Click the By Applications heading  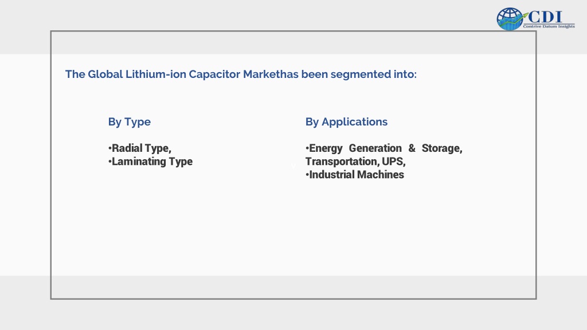point(346,122)
